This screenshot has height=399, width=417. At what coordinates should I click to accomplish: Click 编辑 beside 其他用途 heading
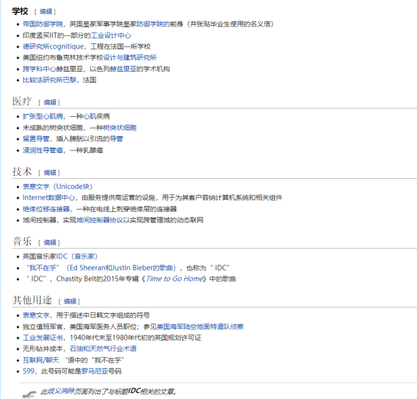(70, 301)
